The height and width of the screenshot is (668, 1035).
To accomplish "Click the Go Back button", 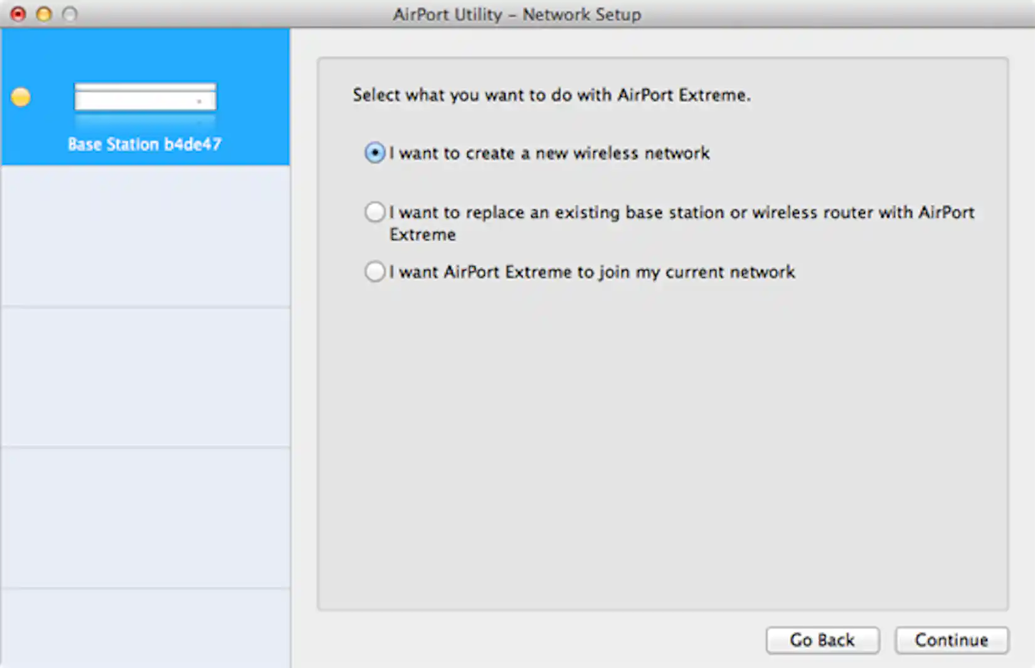I will coord(822,640).
